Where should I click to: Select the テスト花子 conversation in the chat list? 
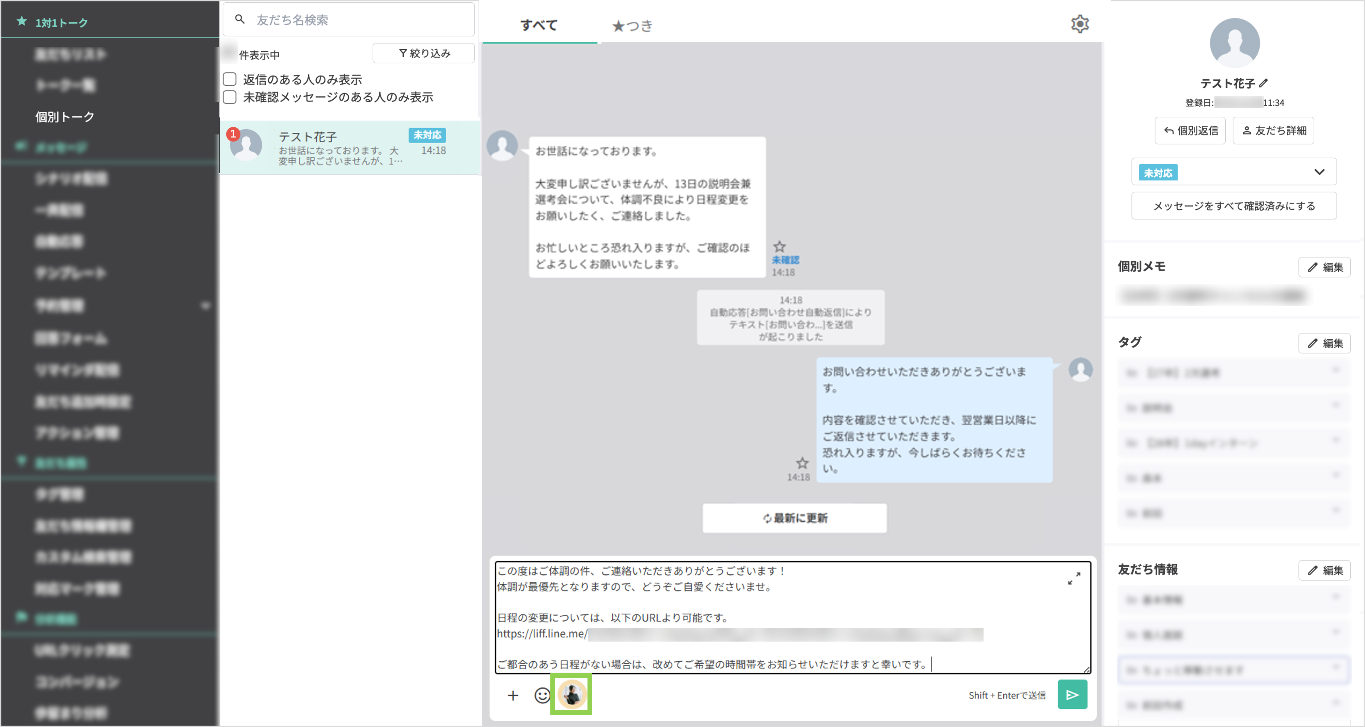(x=350, y=147)
